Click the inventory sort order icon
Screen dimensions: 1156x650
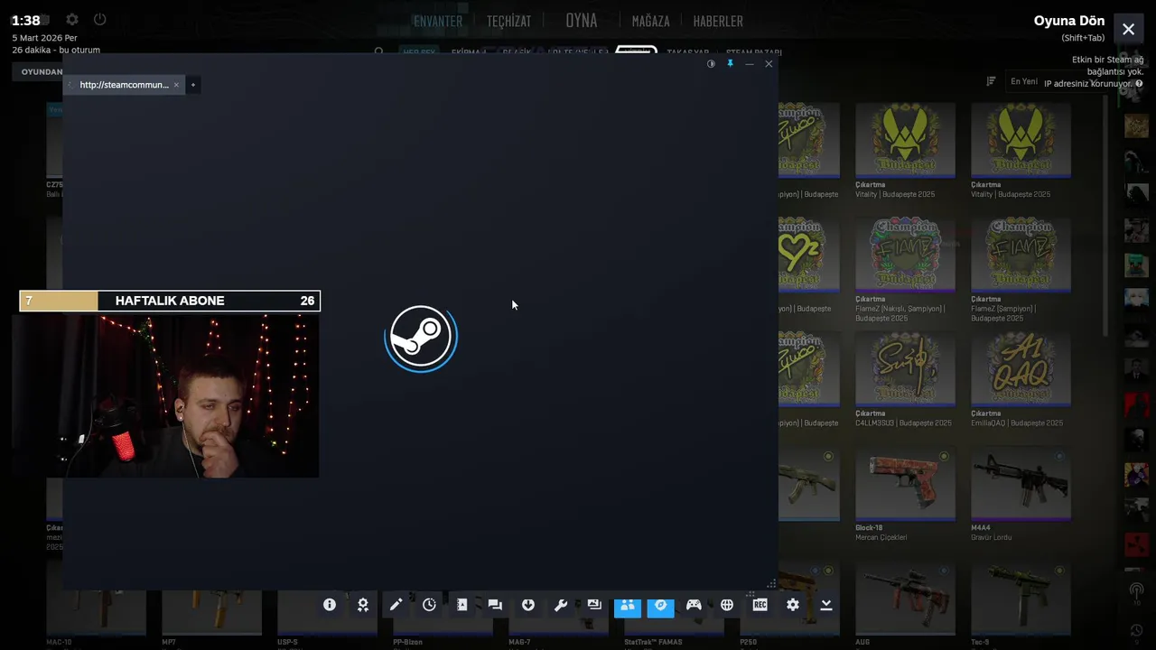[991, 81]
